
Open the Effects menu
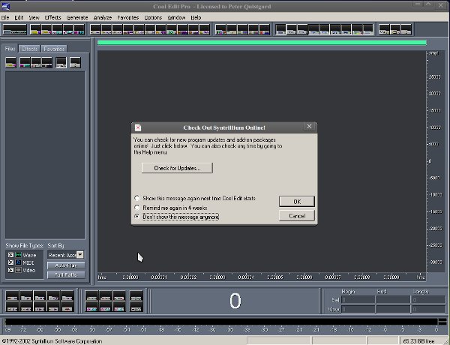point(52,17)
